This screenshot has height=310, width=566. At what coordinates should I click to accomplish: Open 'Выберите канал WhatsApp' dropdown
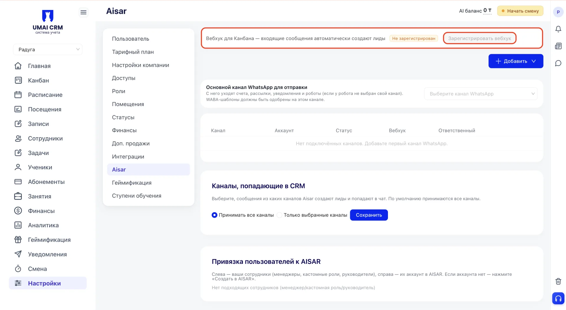click(481, 94)
